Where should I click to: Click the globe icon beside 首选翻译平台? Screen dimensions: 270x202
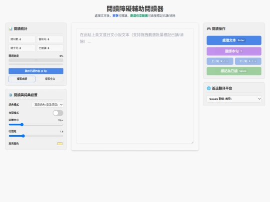point(208,88)
